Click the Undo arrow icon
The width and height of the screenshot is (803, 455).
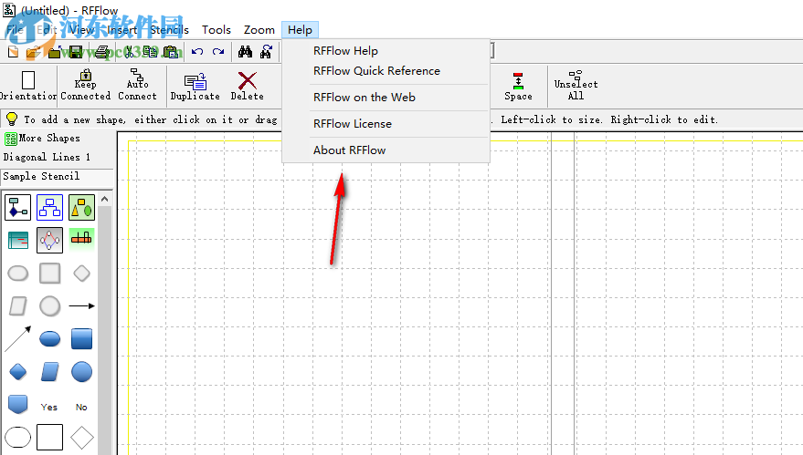click(197, 52)
